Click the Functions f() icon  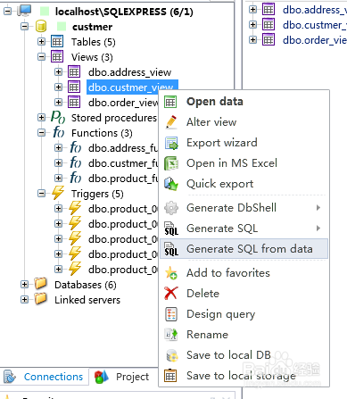[x=58, y=132]
